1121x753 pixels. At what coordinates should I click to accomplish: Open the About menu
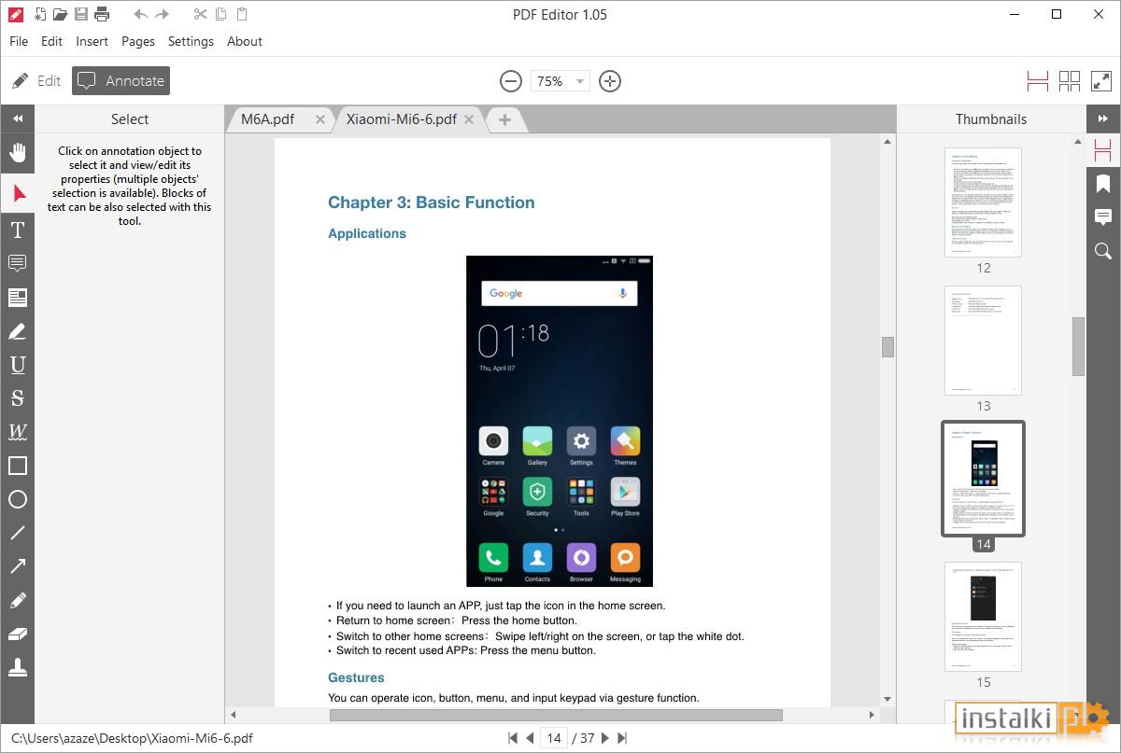coord(245,41)
